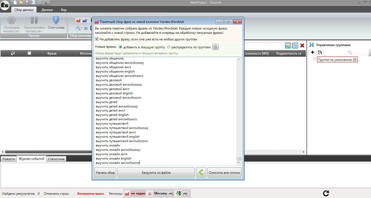Click the phrase list scrollbar down arrow
The image size is (371, 198).
point(239,163)
